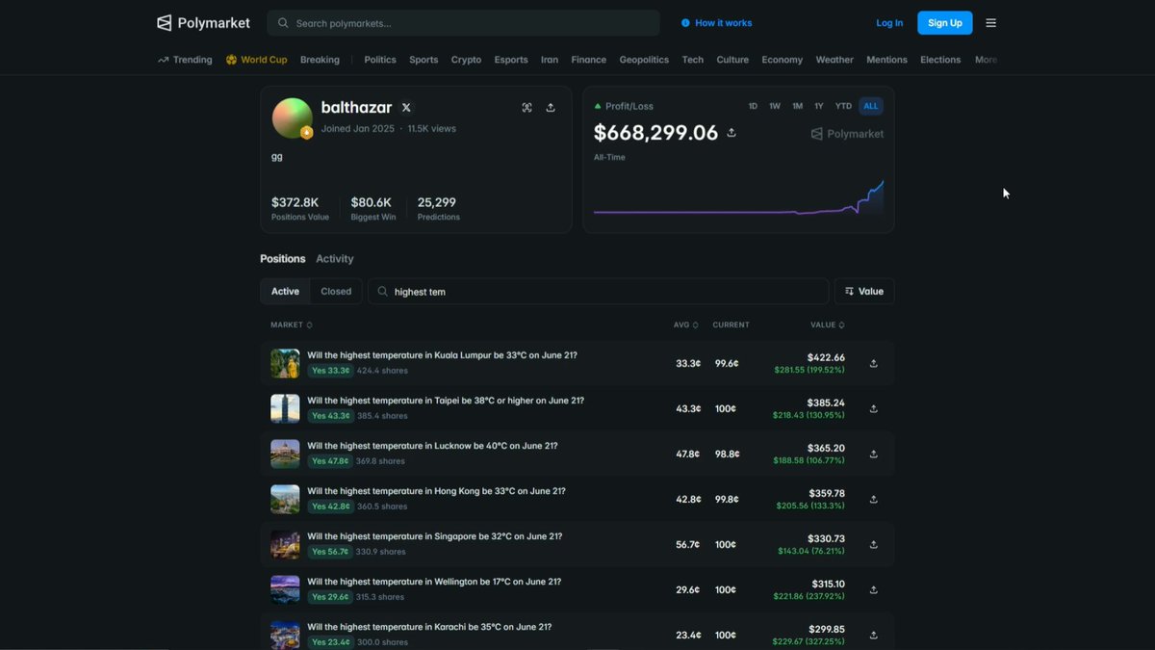Click the search magnifier icon in top bar
1155x650 pixels.
pos(283,23)
